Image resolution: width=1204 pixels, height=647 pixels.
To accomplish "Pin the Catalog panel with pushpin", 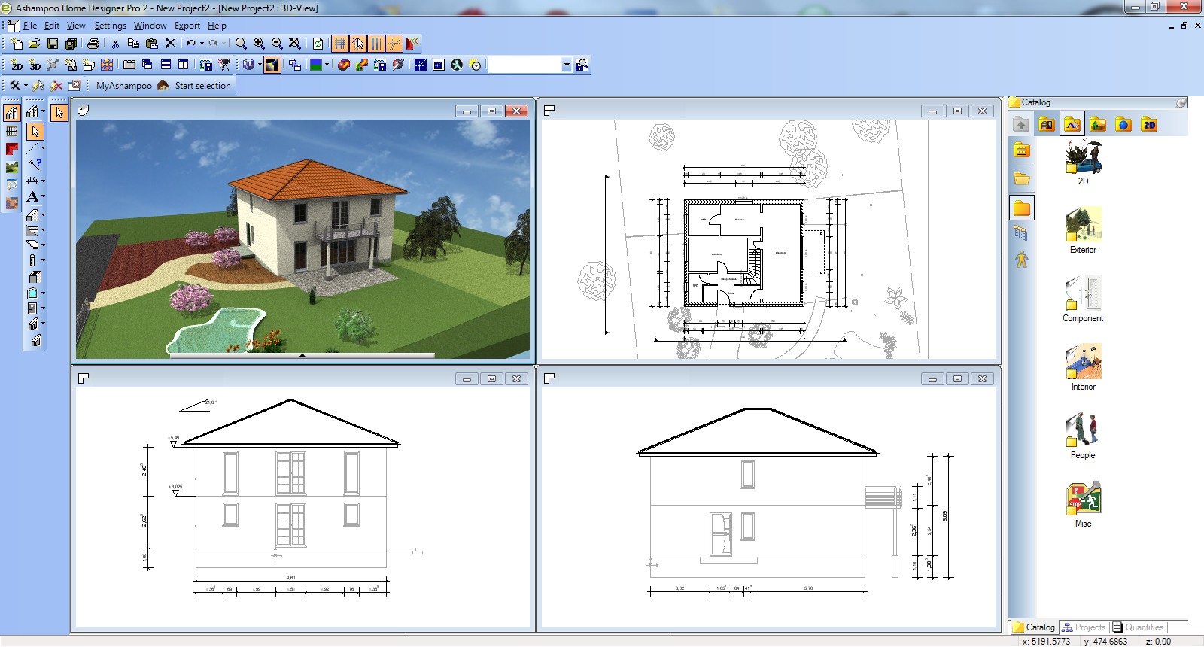I will [x=1181, y=102].
